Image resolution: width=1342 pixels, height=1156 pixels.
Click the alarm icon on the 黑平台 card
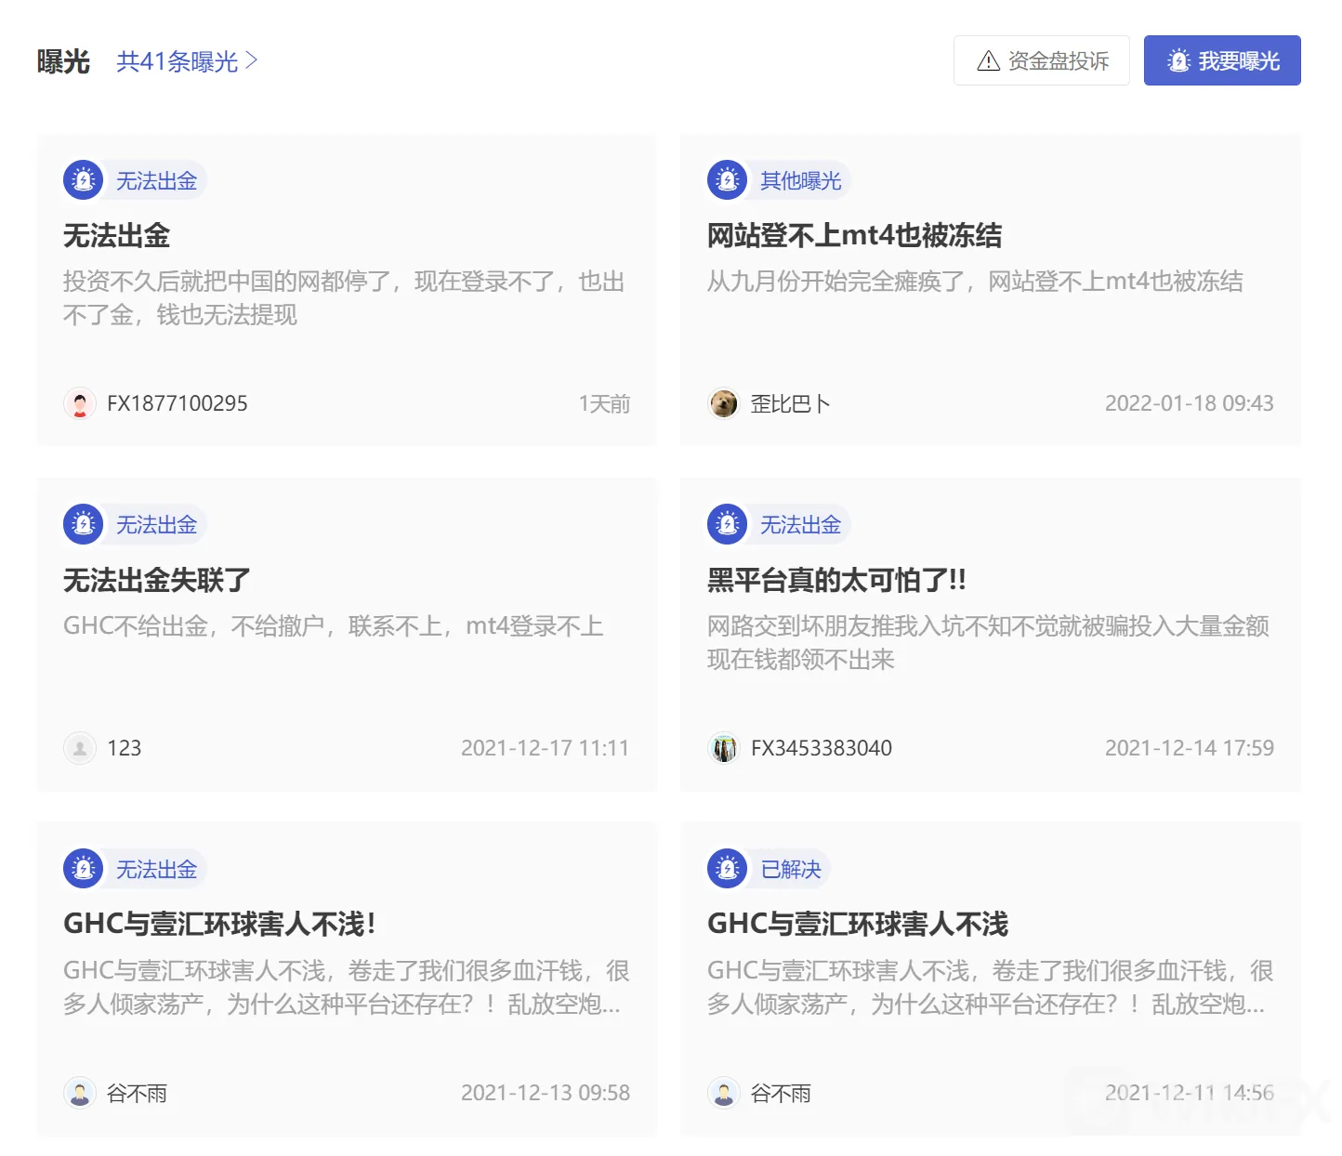coord(728,525)
